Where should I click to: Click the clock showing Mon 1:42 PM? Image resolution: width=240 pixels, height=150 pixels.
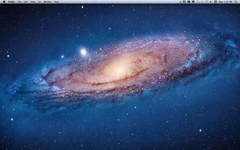tap(226, 2)
